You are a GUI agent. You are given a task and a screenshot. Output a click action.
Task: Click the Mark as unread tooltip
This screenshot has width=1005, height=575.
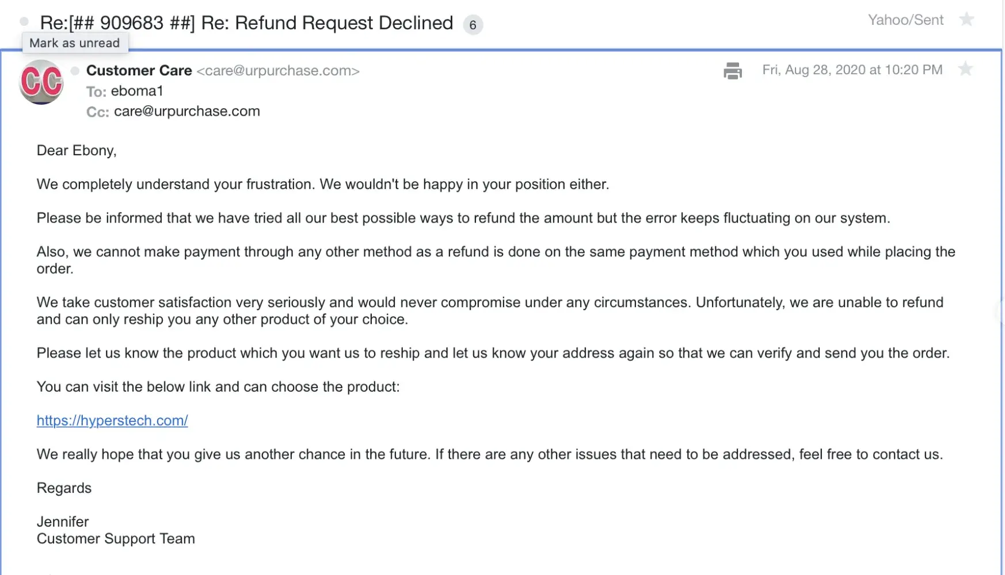click(75, 43)
